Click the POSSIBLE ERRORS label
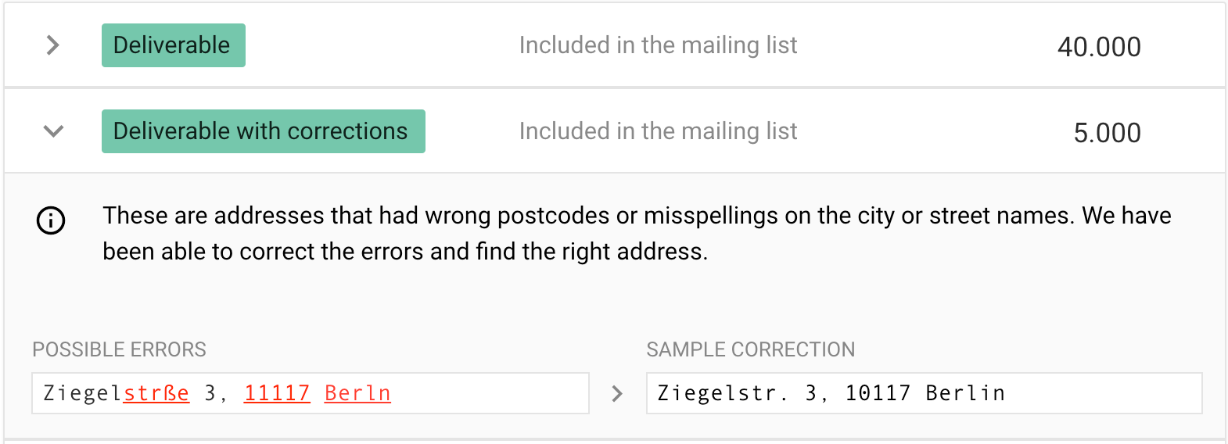Screen dimensions: 1228x444 click(119, 349)
